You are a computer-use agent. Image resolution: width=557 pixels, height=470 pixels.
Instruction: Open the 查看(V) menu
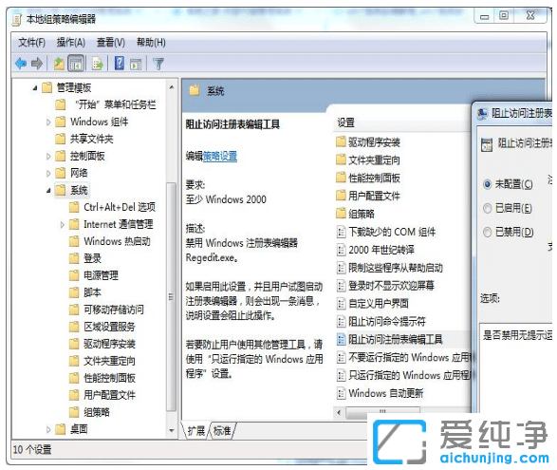111,43
